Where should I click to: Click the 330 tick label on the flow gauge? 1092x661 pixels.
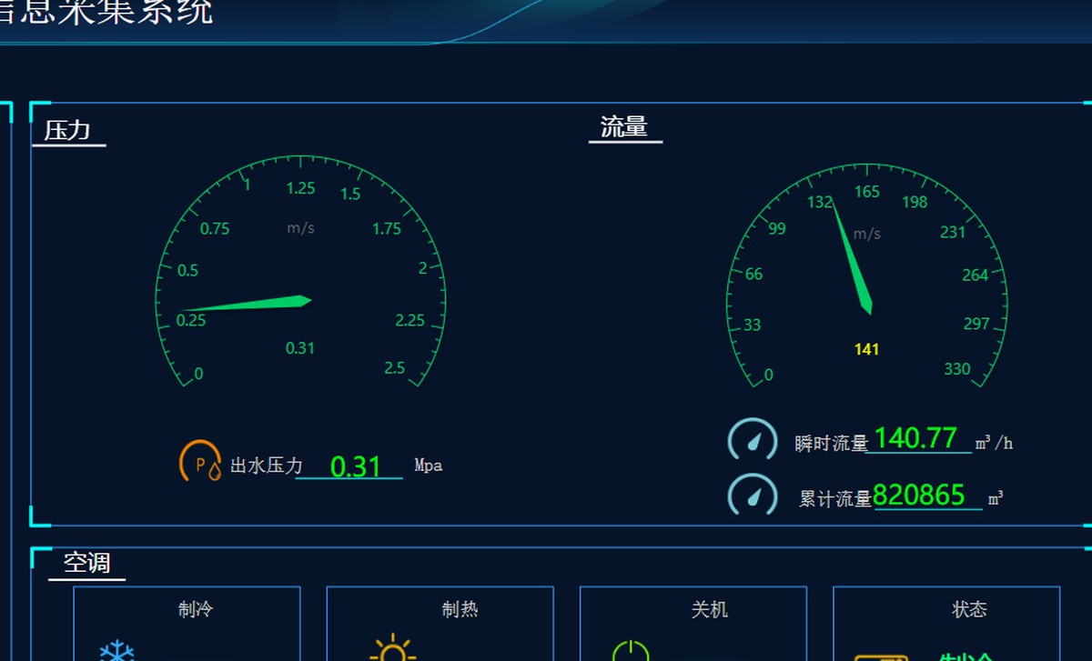tap(957, 369)
